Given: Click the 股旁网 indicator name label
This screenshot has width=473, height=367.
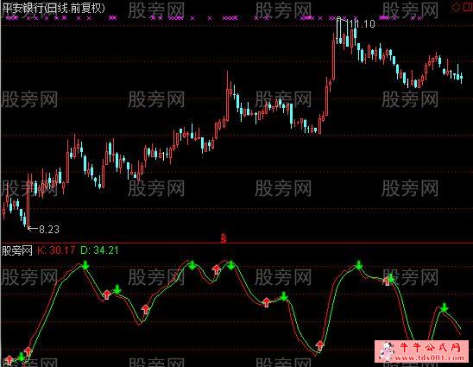Looking at the screenshot, I should (x=17, y=250).
